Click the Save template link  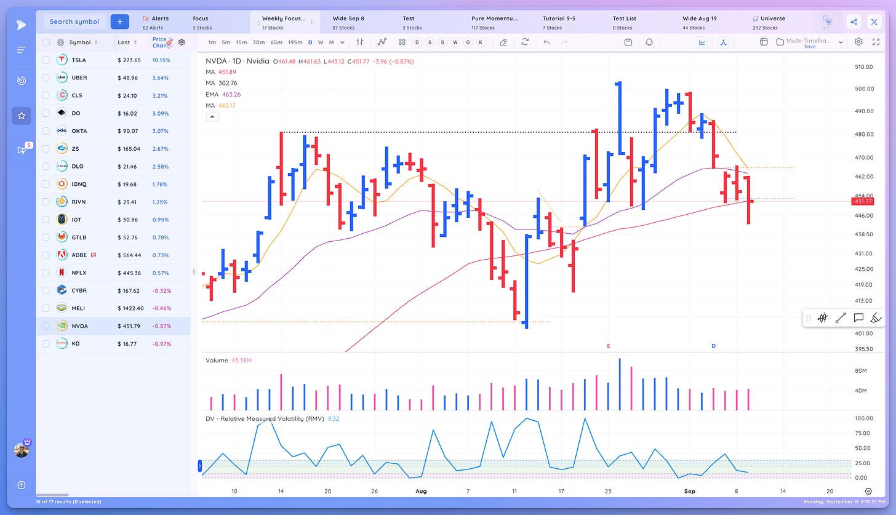click(x=810, y=47)
